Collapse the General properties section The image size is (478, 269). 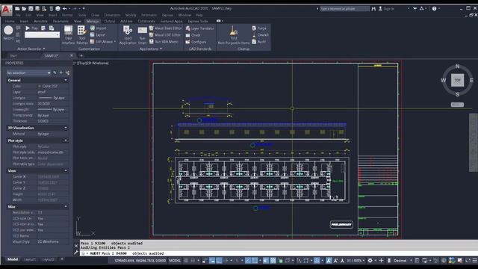[66, 80]
